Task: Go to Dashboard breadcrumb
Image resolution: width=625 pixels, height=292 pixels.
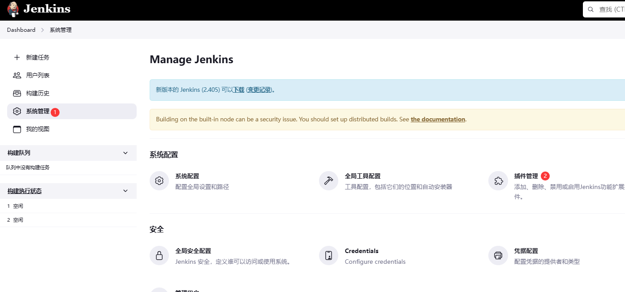Action: click(x=21, y=30)
